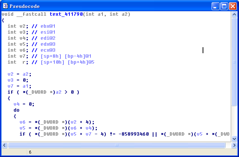Click the __fastcall calling convention keyword
Screen dimensions: 239x157
[x=32, y=14]
